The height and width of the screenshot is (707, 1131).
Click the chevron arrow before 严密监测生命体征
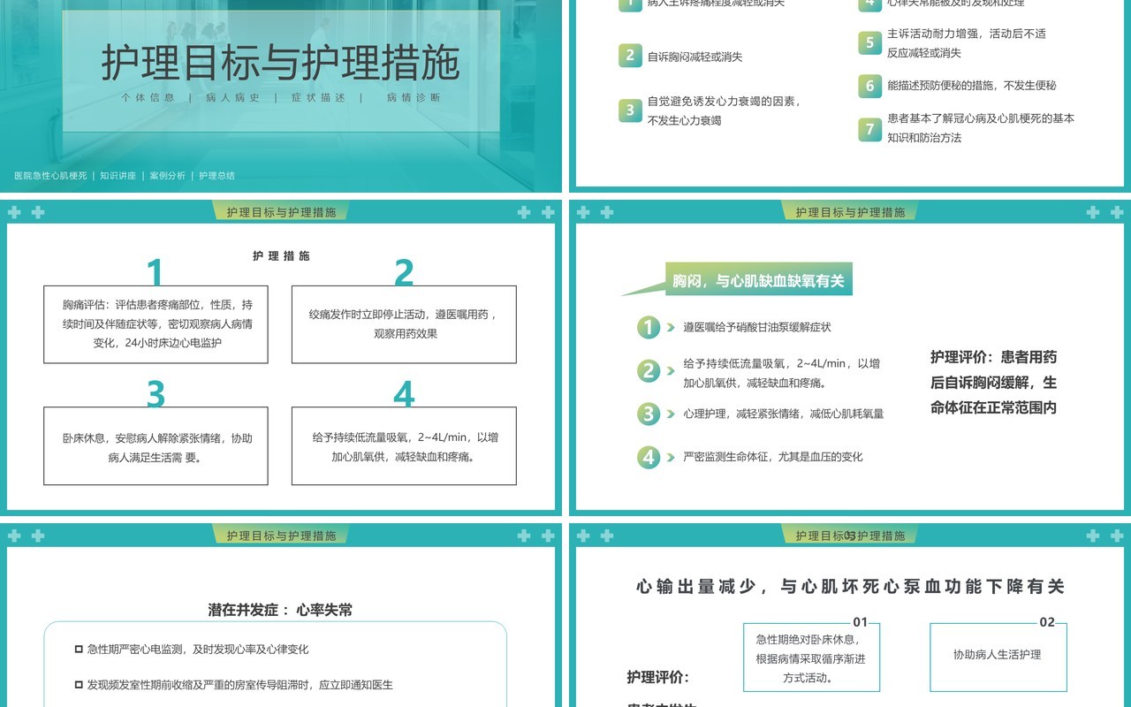click(672, 457)
